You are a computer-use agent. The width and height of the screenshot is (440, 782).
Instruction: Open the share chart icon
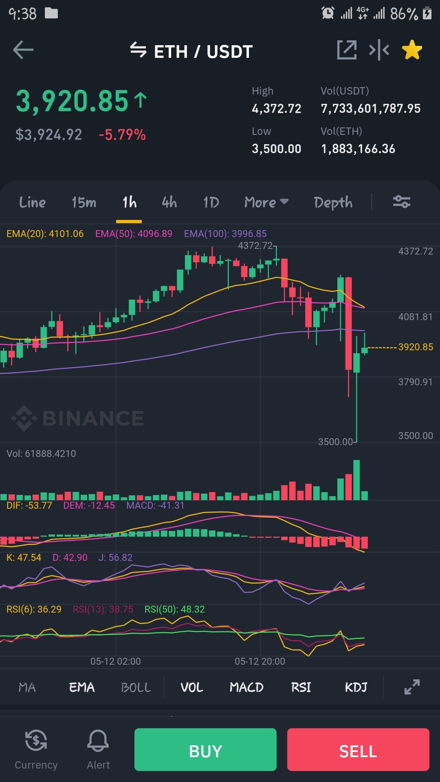tap(347, 50)
